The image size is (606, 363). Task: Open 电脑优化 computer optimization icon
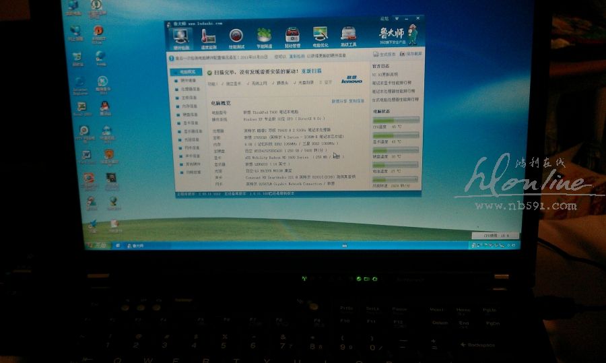[x=321, y=38]
